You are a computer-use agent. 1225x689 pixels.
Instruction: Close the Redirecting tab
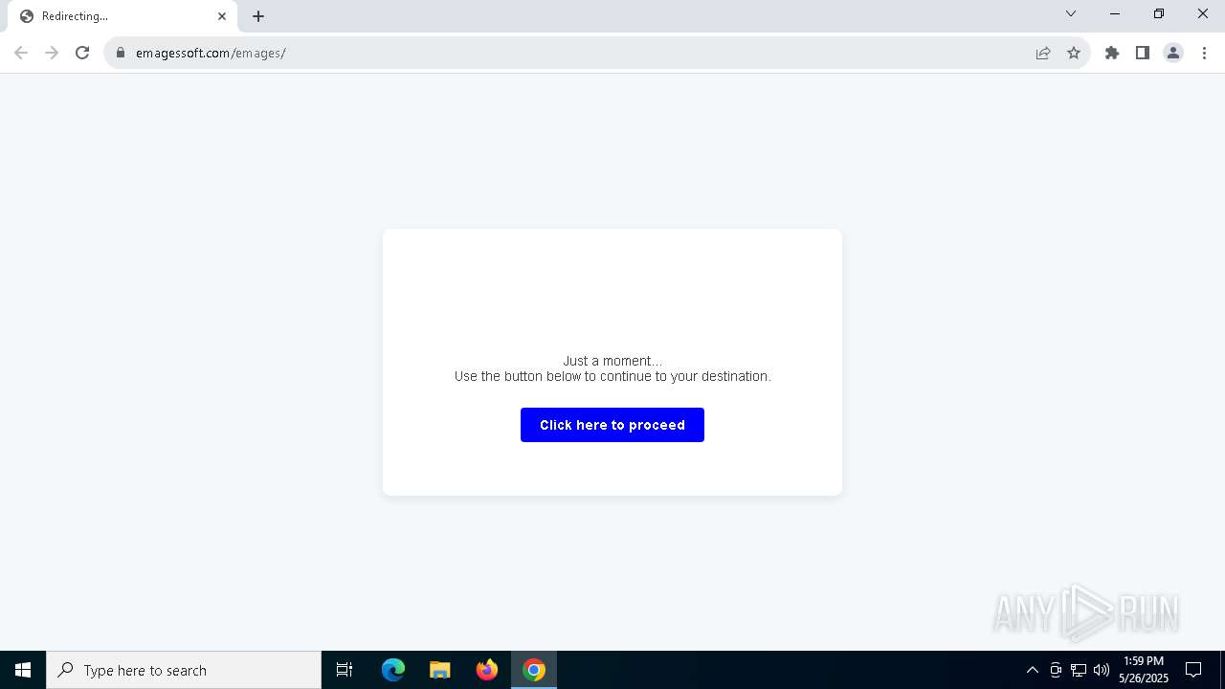click(222, 16)
